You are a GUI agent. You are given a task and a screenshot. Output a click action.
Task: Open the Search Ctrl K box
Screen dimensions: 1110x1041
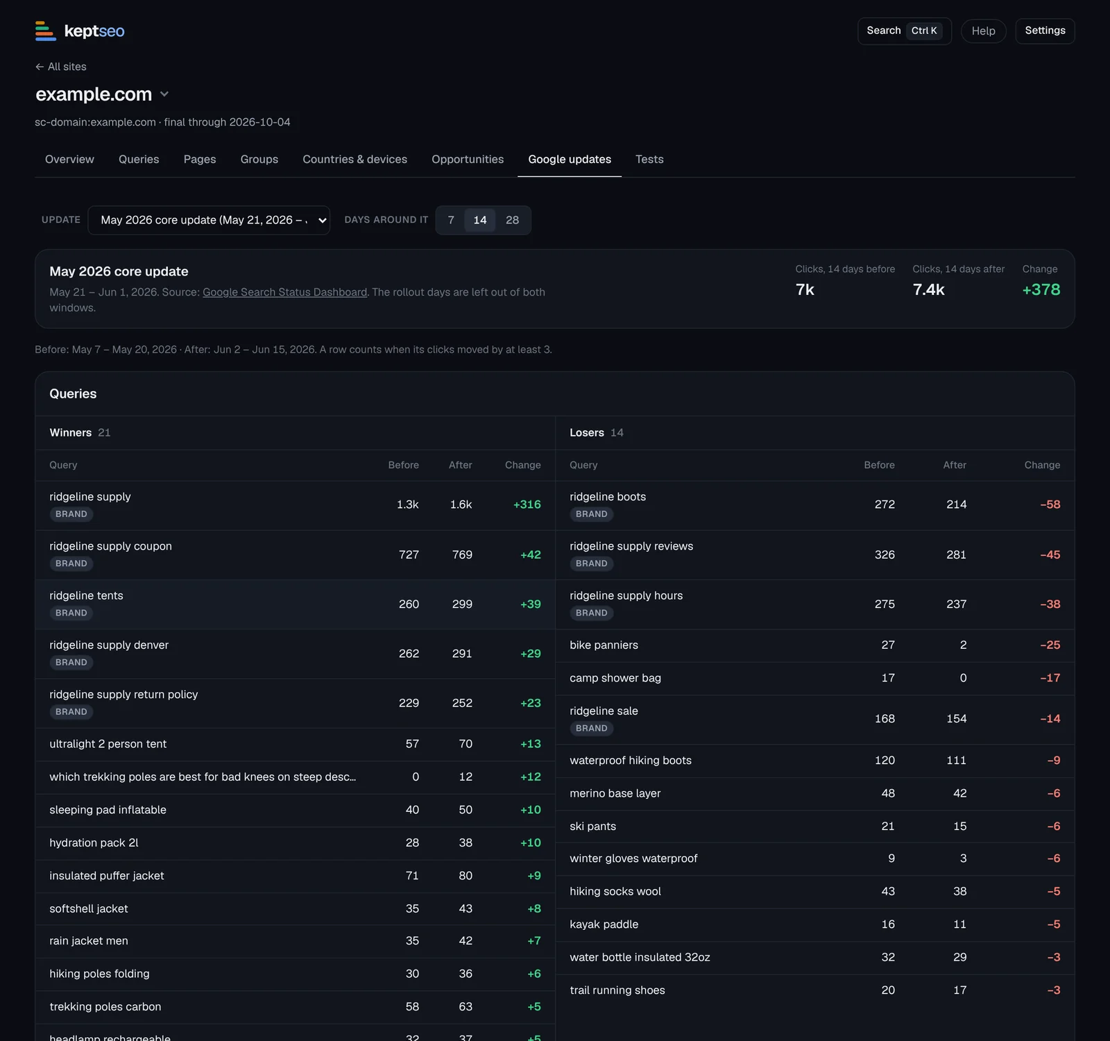coord(904,31)
